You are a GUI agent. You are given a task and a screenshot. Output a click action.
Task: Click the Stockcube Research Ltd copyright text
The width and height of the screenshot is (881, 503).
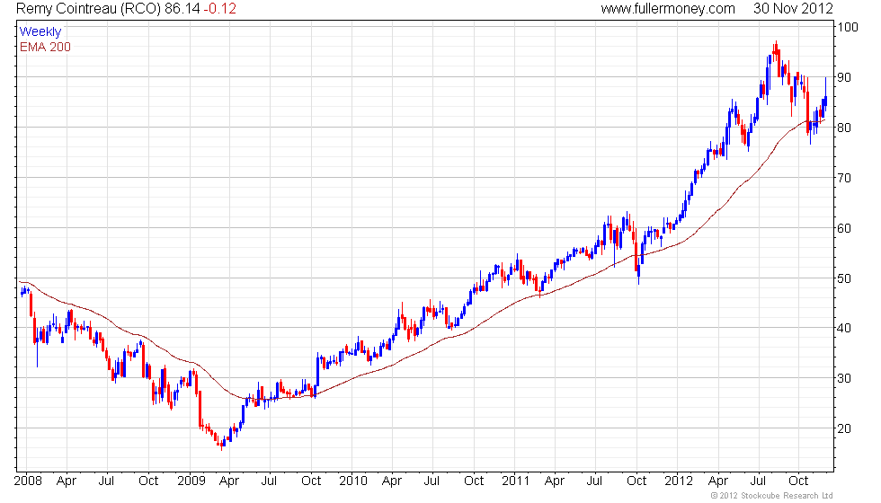pos(772,496)
